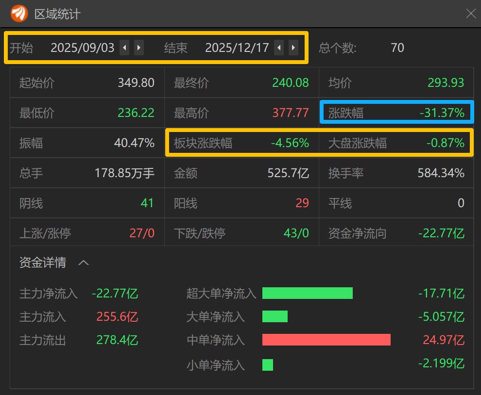Screen dimensions: 481x395
Task: Select the 板块涨跌幅 -4.56% cell
Action: point(241,143)
